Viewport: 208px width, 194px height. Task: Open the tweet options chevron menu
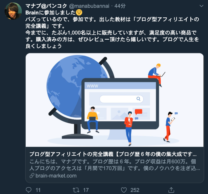pyautogui.click(x=201, y=6)
